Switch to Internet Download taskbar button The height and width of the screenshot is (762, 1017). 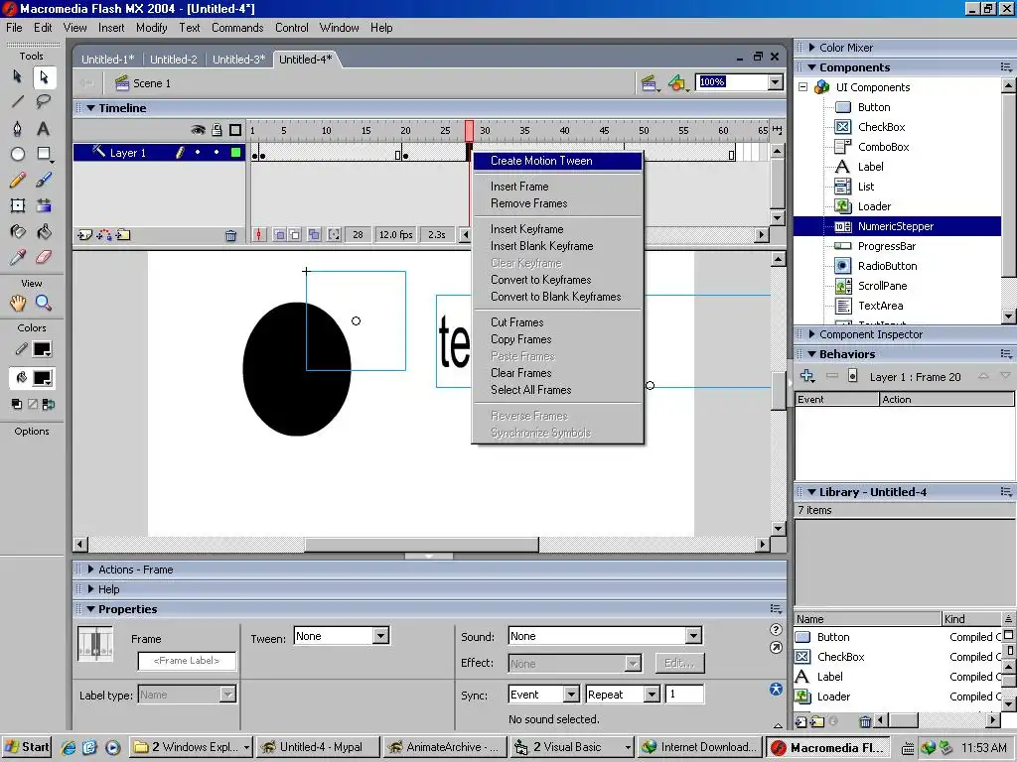699,747
